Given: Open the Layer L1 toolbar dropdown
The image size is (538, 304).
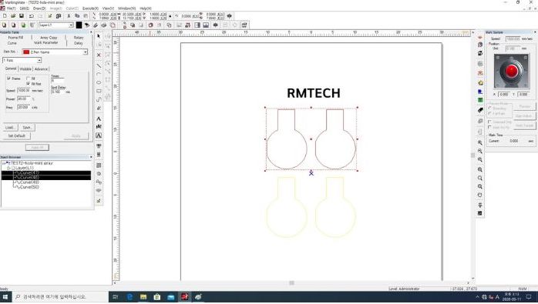Looking at the screenshot, I should [x=56, y=25].
